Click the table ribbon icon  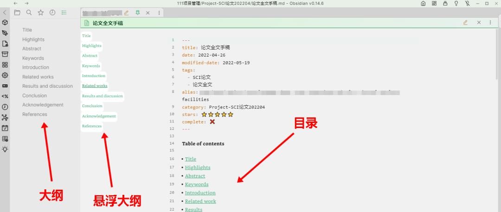pos(5,139)
